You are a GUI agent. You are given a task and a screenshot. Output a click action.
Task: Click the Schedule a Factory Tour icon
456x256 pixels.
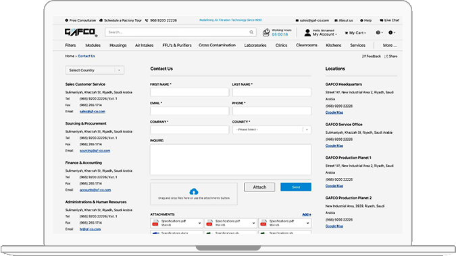pyautogui.click(x=101, y=20)
